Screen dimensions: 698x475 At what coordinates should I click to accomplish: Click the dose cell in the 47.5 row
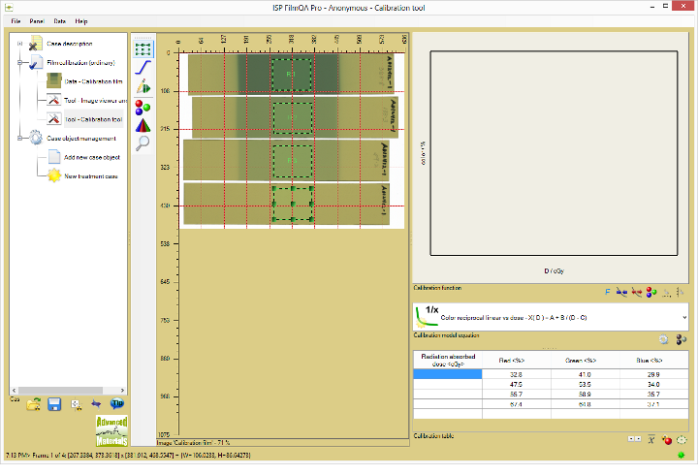[x=447, y=384]
